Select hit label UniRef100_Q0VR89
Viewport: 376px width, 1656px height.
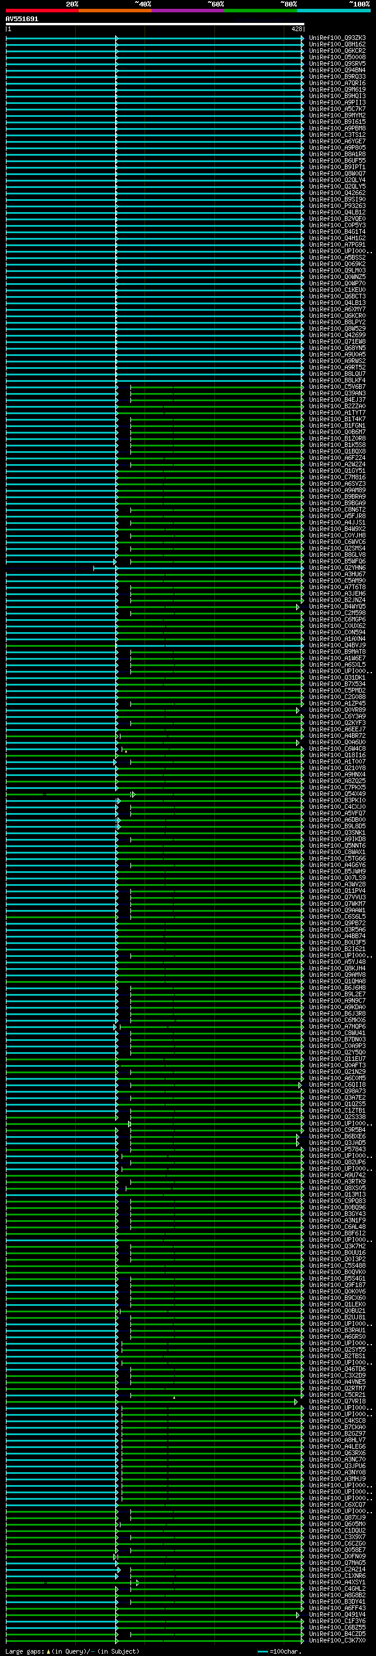pos(337,710)
